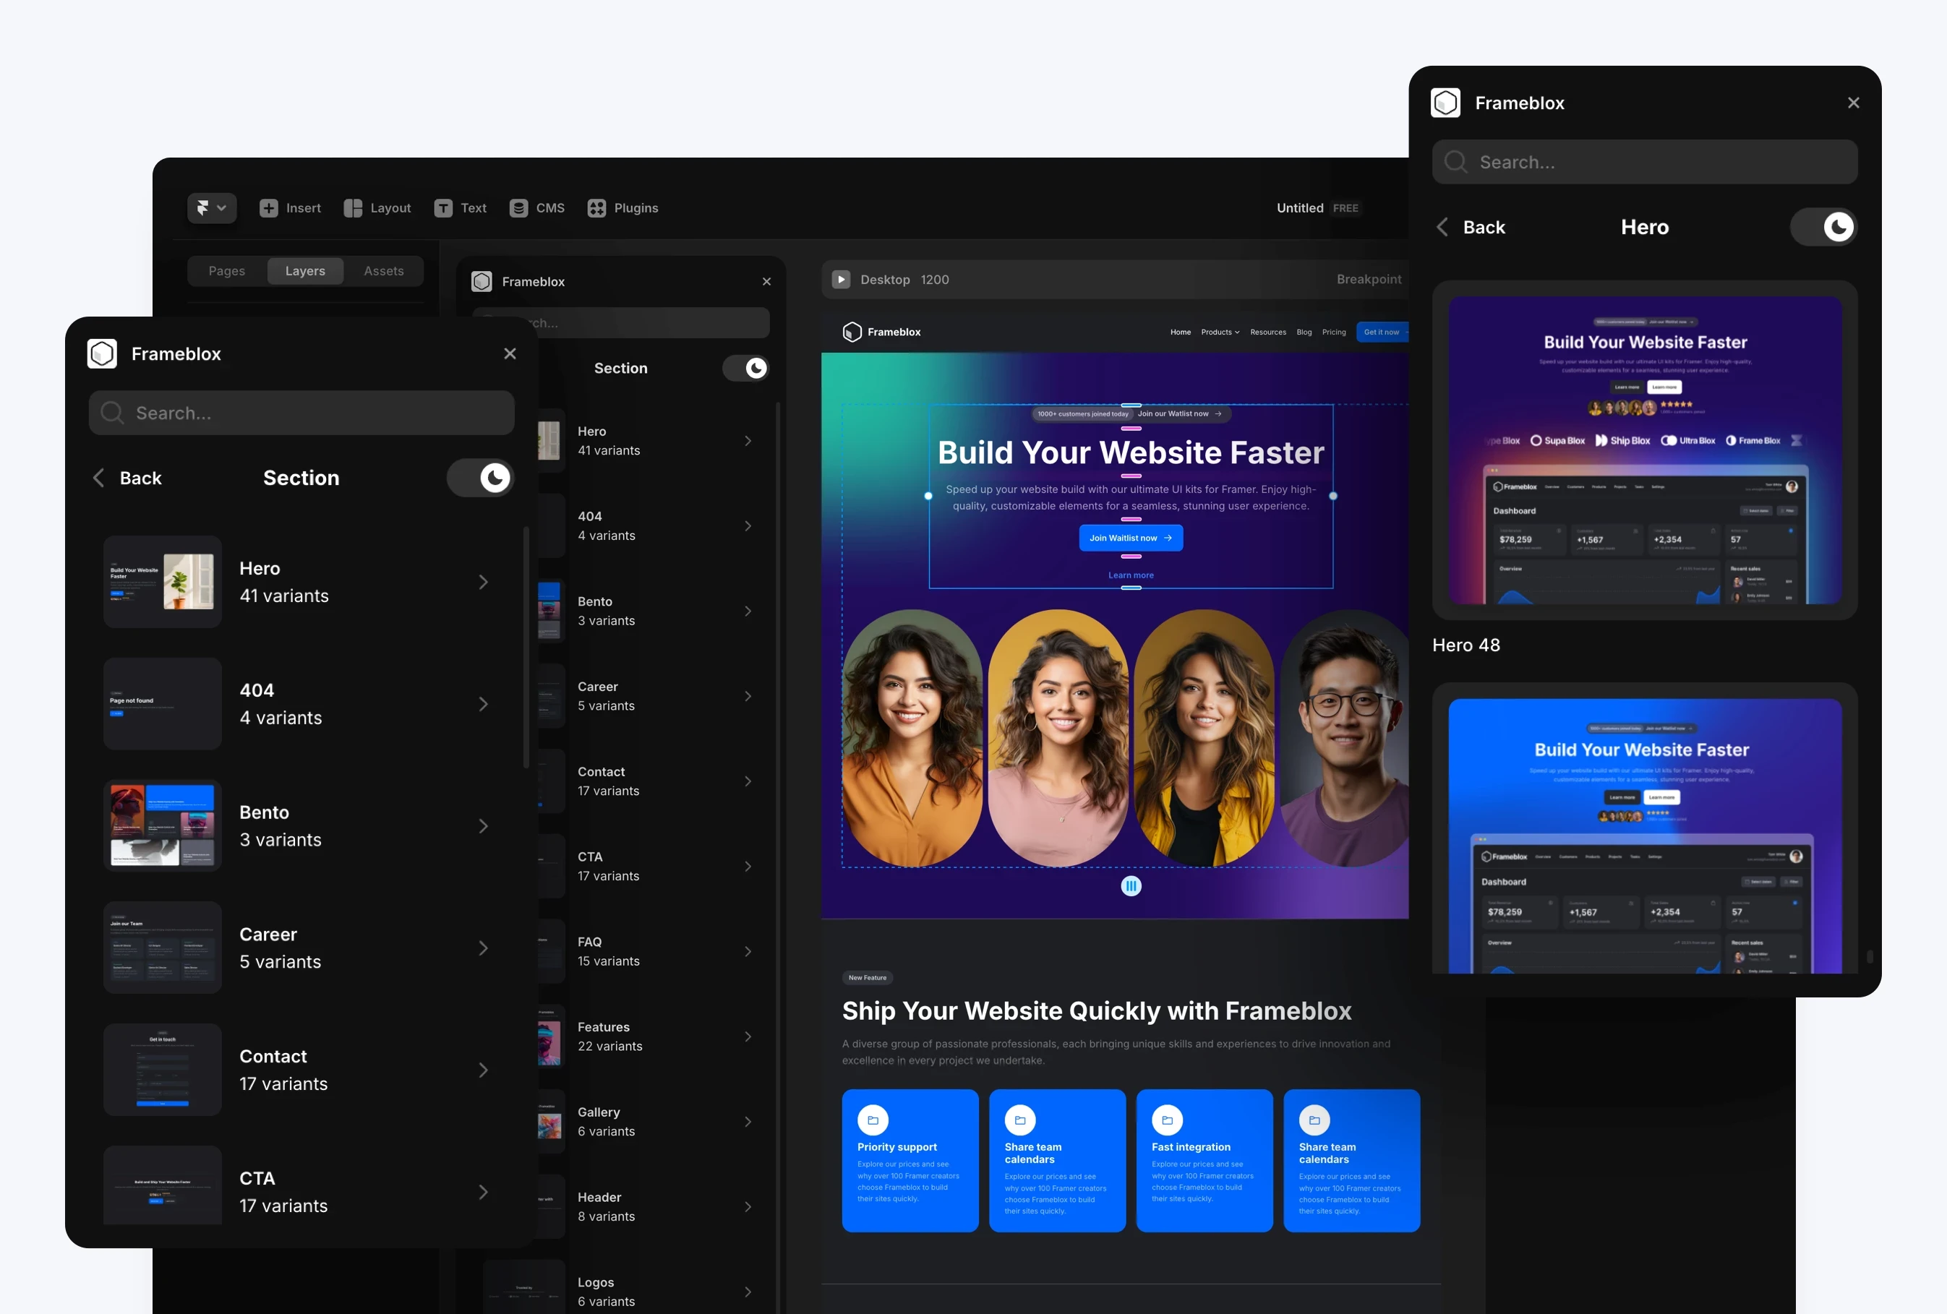Select the Text tool icon
This screenshot has width=1947, height=1314.
443,207
